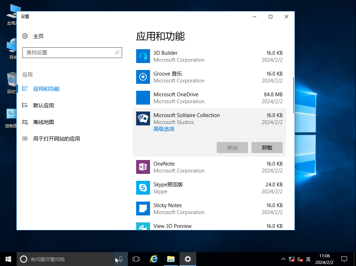
Task: Click the 卸载 button
Action: [x=267, y=148]
